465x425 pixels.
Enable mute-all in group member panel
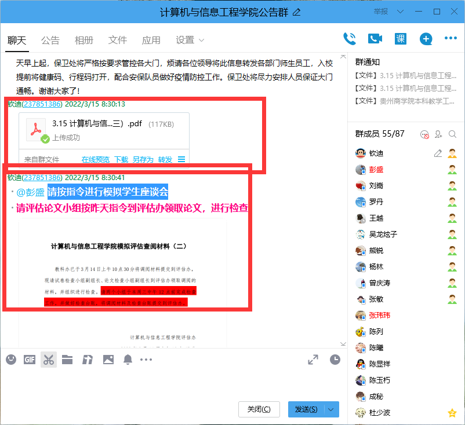point(424,134)
